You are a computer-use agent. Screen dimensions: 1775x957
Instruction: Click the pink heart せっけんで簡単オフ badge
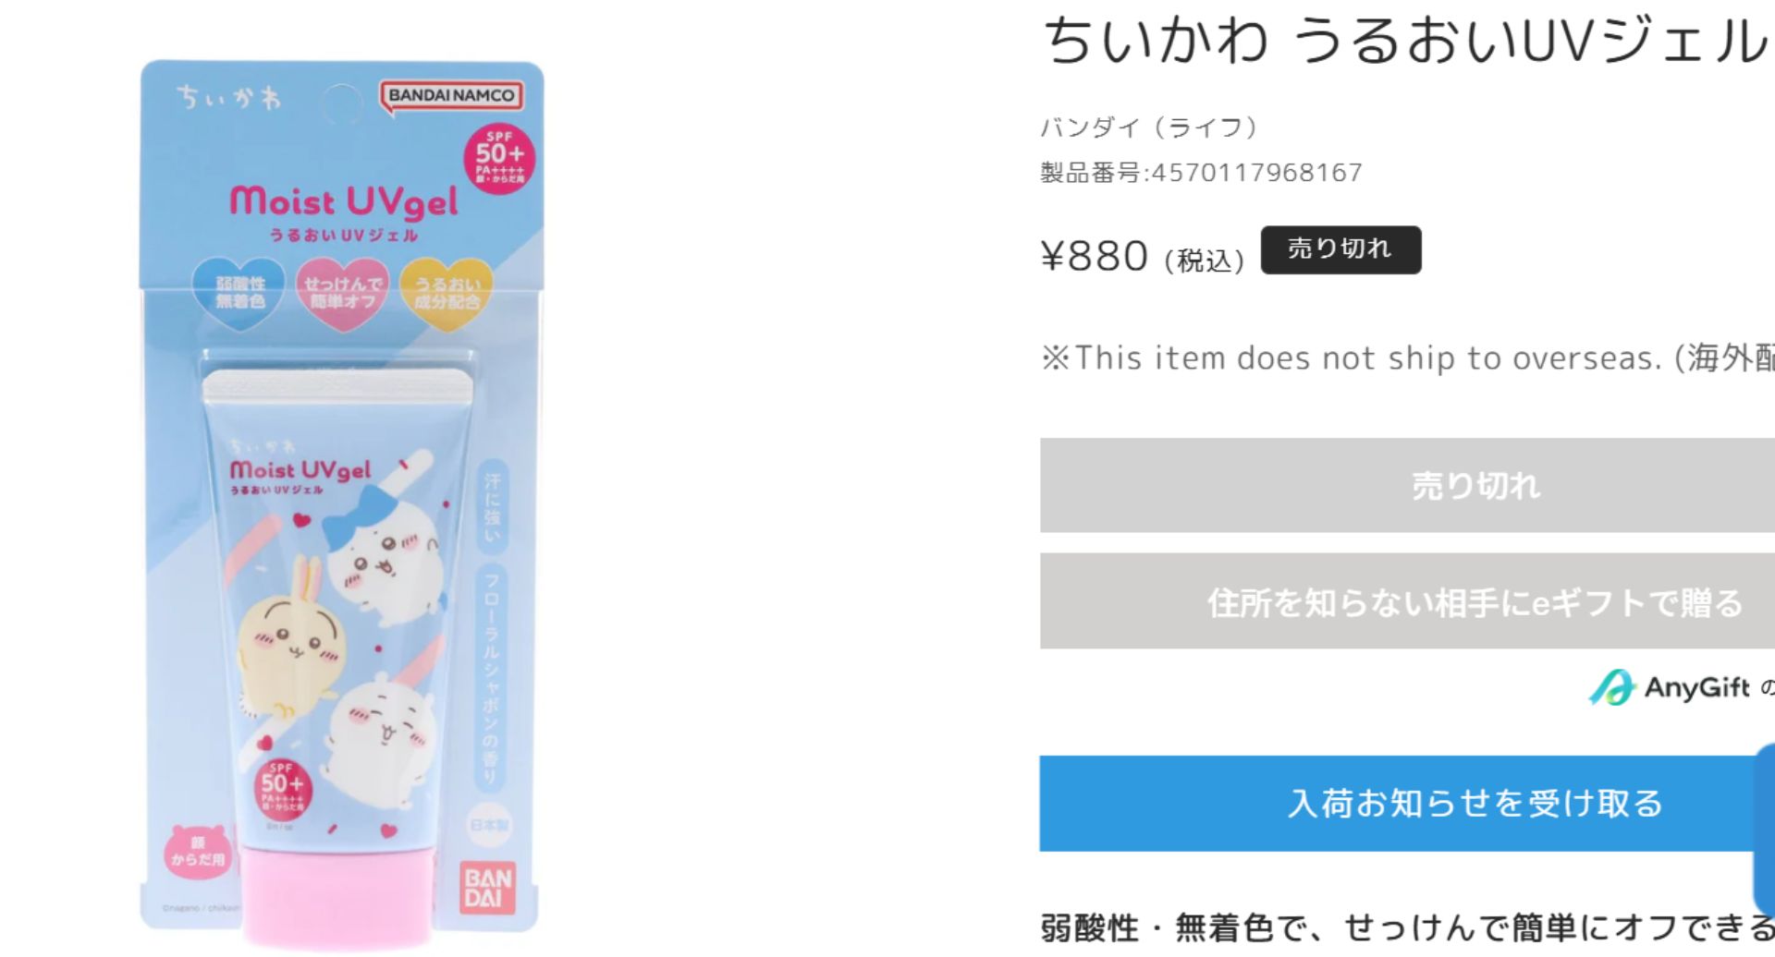(x=342, y=293)
